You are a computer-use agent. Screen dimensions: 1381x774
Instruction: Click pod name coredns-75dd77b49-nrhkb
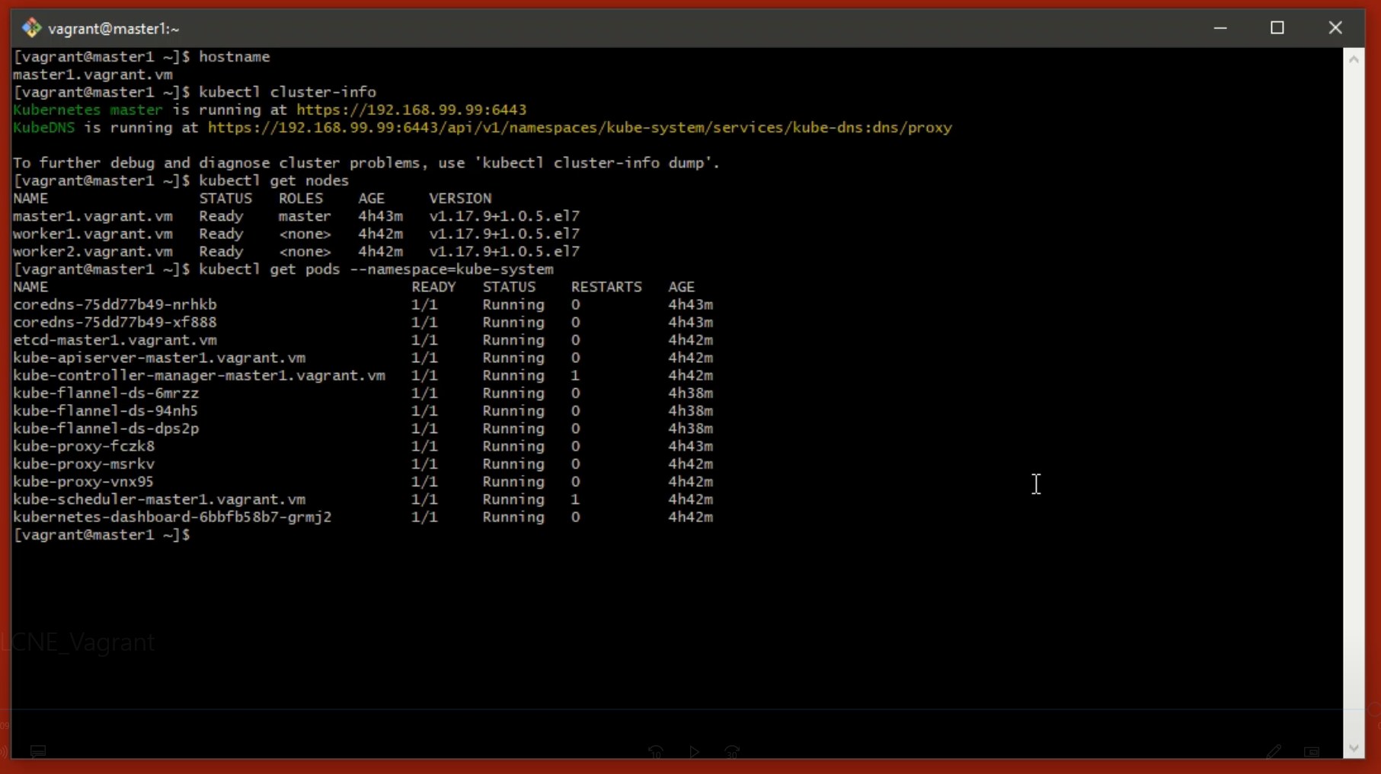[115, 305]
